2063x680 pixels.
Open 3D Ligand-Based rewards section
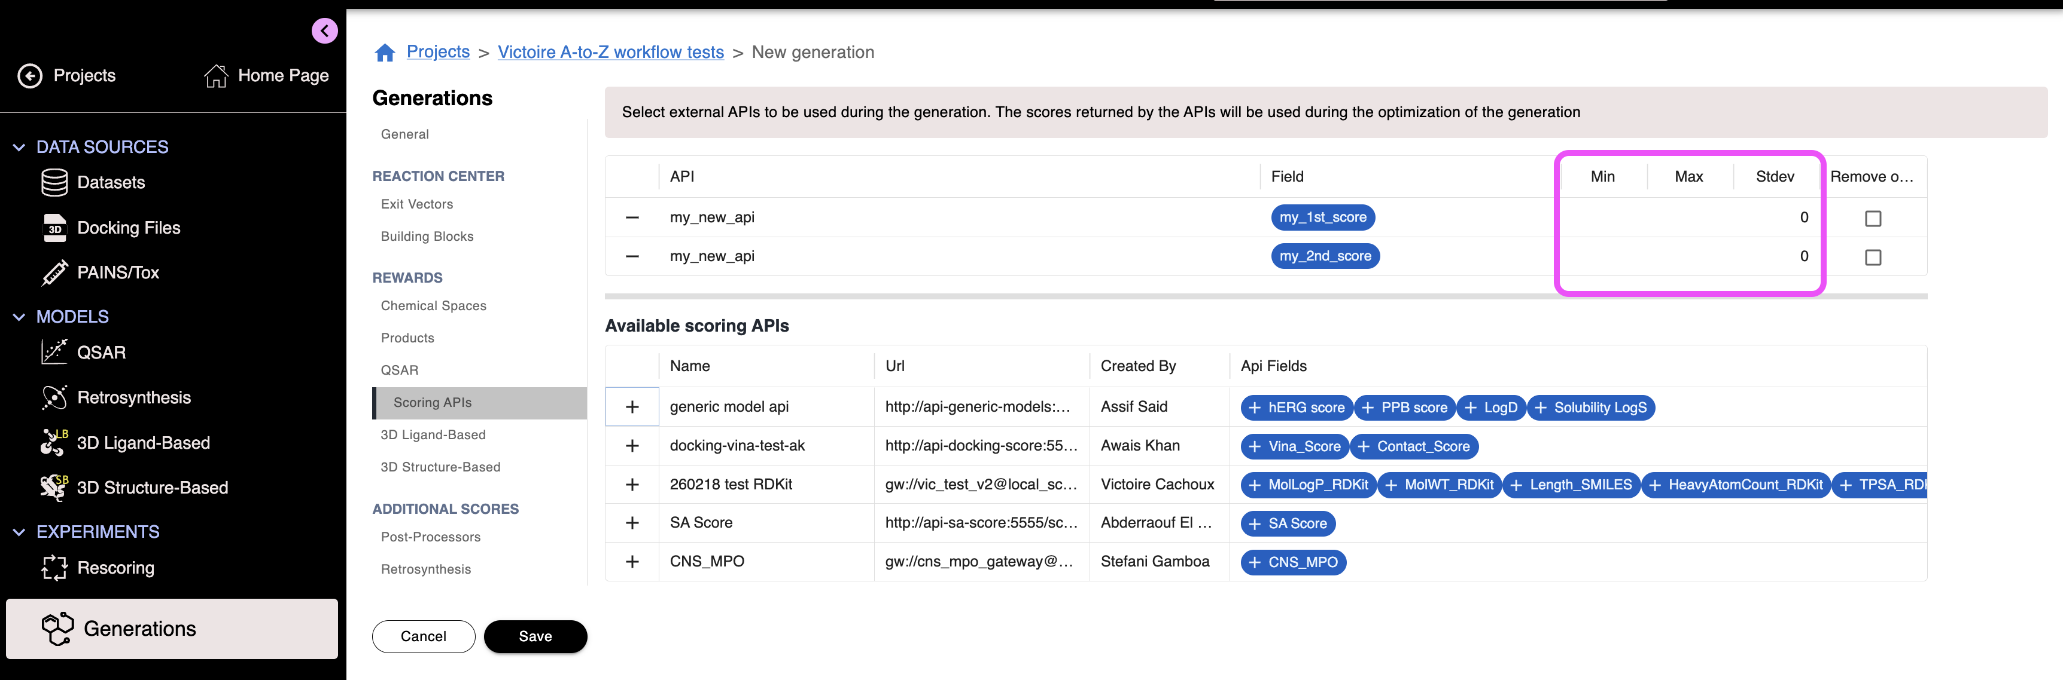[433, 435]
